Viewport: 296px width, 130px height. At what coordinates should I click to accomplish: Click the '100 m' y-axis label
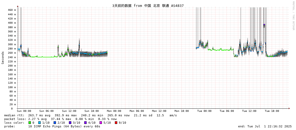(12, 87)
